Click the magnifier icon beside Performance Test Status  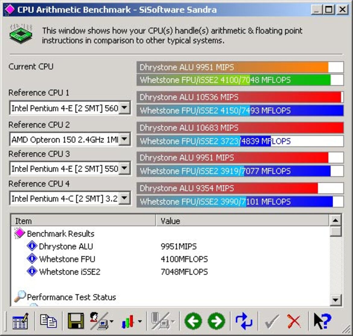pos(20,296)
